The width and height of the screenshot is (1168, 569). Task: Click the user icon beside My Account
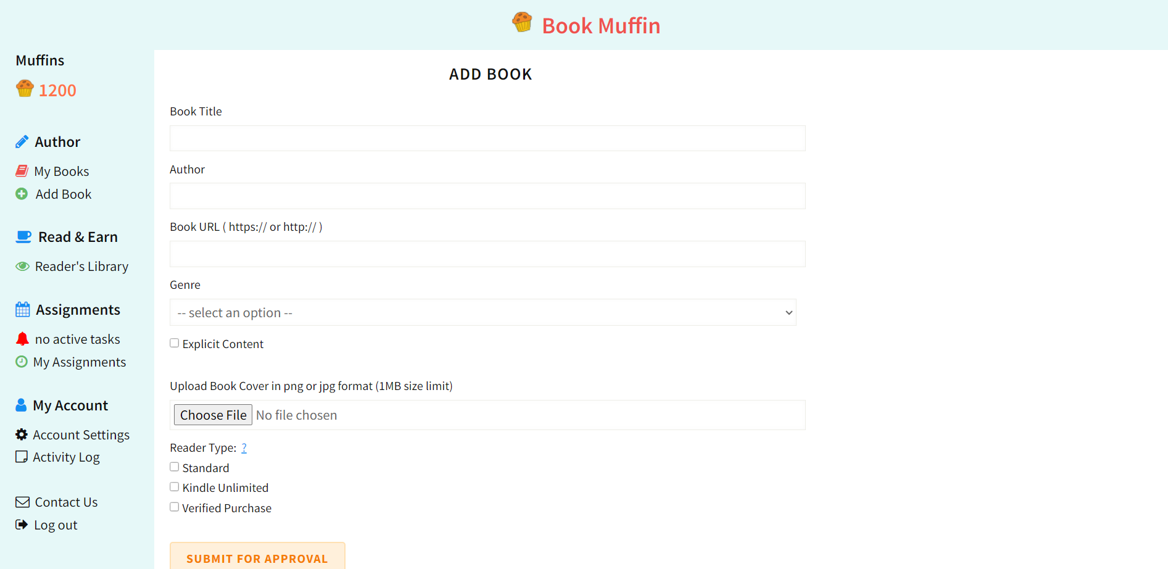tap(21, 405)
